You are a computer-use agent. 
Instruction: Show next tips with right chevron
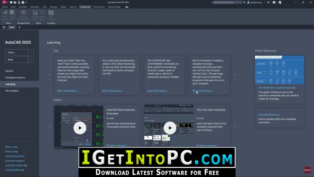click(x=235, y=75)
